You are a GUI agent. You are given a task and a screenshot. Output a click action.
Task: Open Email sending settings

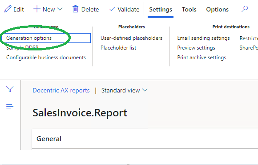point(203,38)
